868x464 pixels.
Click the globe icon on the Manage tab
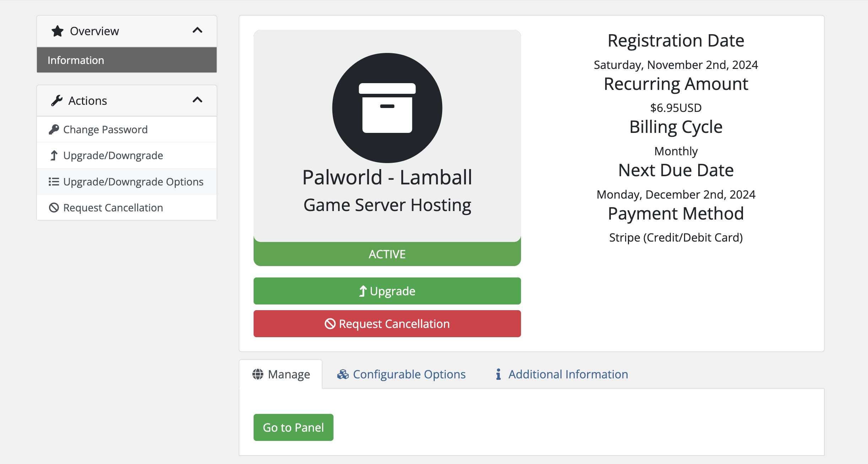258,374
